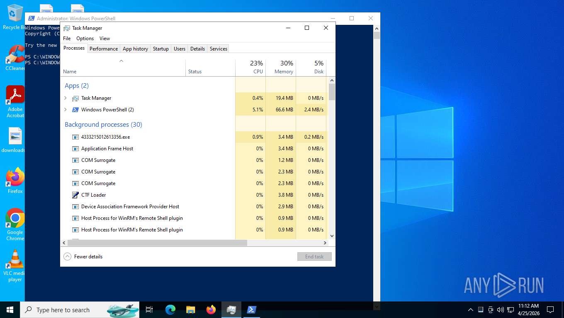Switch to the Services tab
Viewport: 564px width, 318px height.
(x=219, y=49)
